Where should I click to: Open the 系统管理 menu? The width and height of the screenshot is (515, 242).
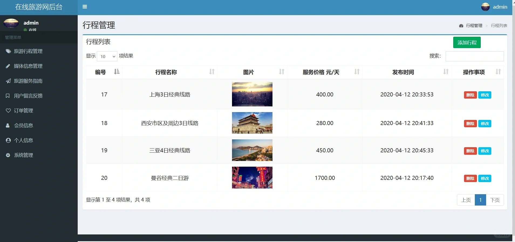[39, 155]
